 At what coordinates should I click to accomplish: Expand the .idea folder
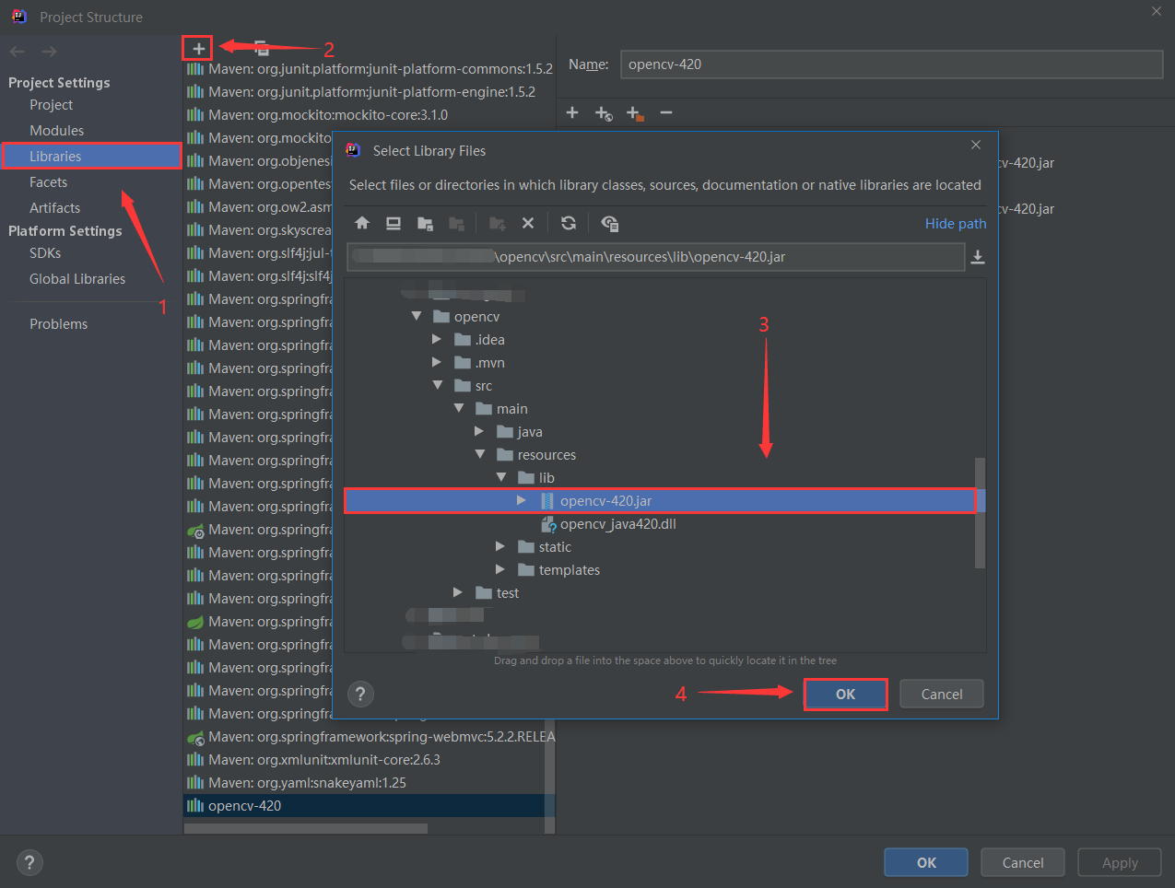coord(437,339)
